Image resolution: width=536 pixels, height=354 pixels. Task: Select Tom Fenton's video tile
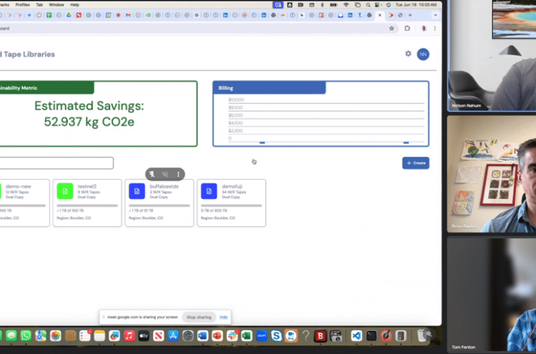[x=492, y=294]
